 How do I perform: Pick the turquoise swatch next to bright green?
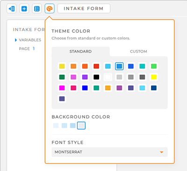pyautogui.click(x=142, y=66)
